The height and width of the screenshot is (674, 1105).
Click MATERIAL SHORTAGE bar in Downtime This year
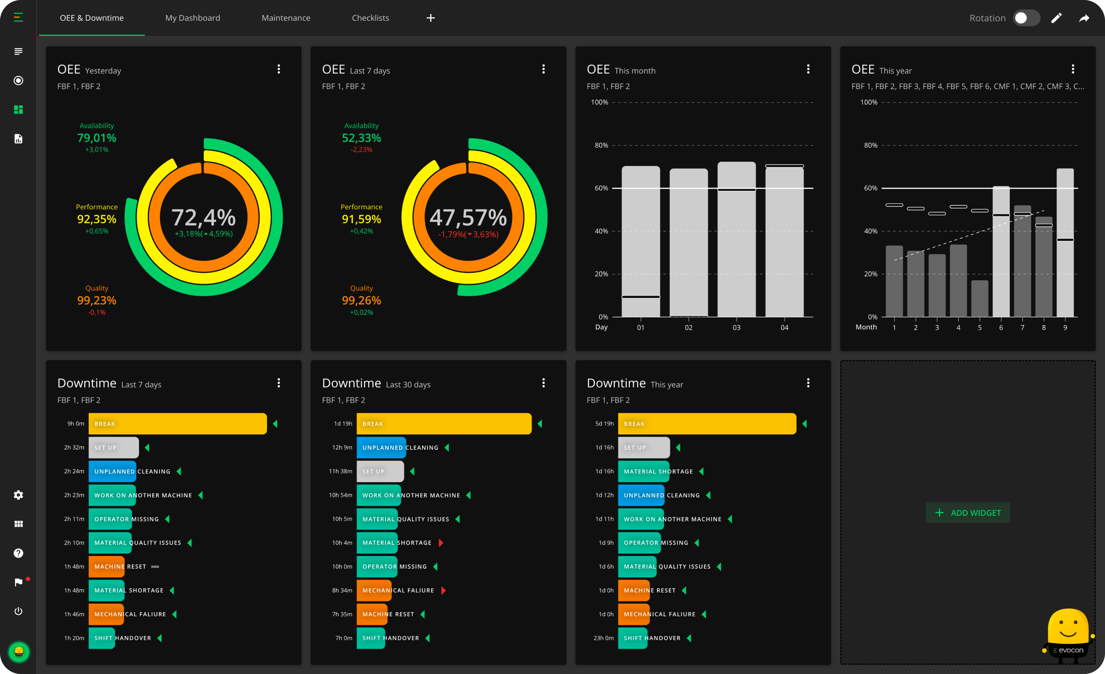click(x=644, y=471)
